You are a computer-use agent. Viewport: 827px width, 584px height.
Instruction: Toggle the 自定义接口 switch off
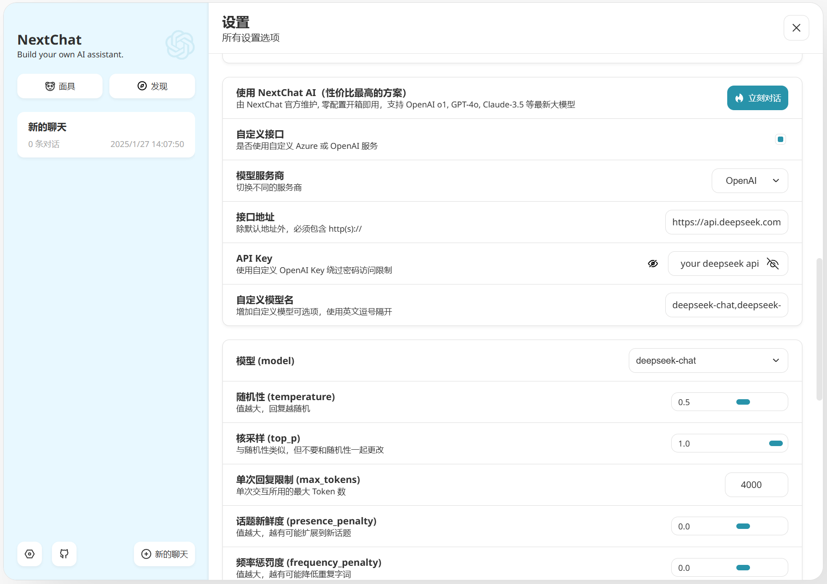(780, 139)
